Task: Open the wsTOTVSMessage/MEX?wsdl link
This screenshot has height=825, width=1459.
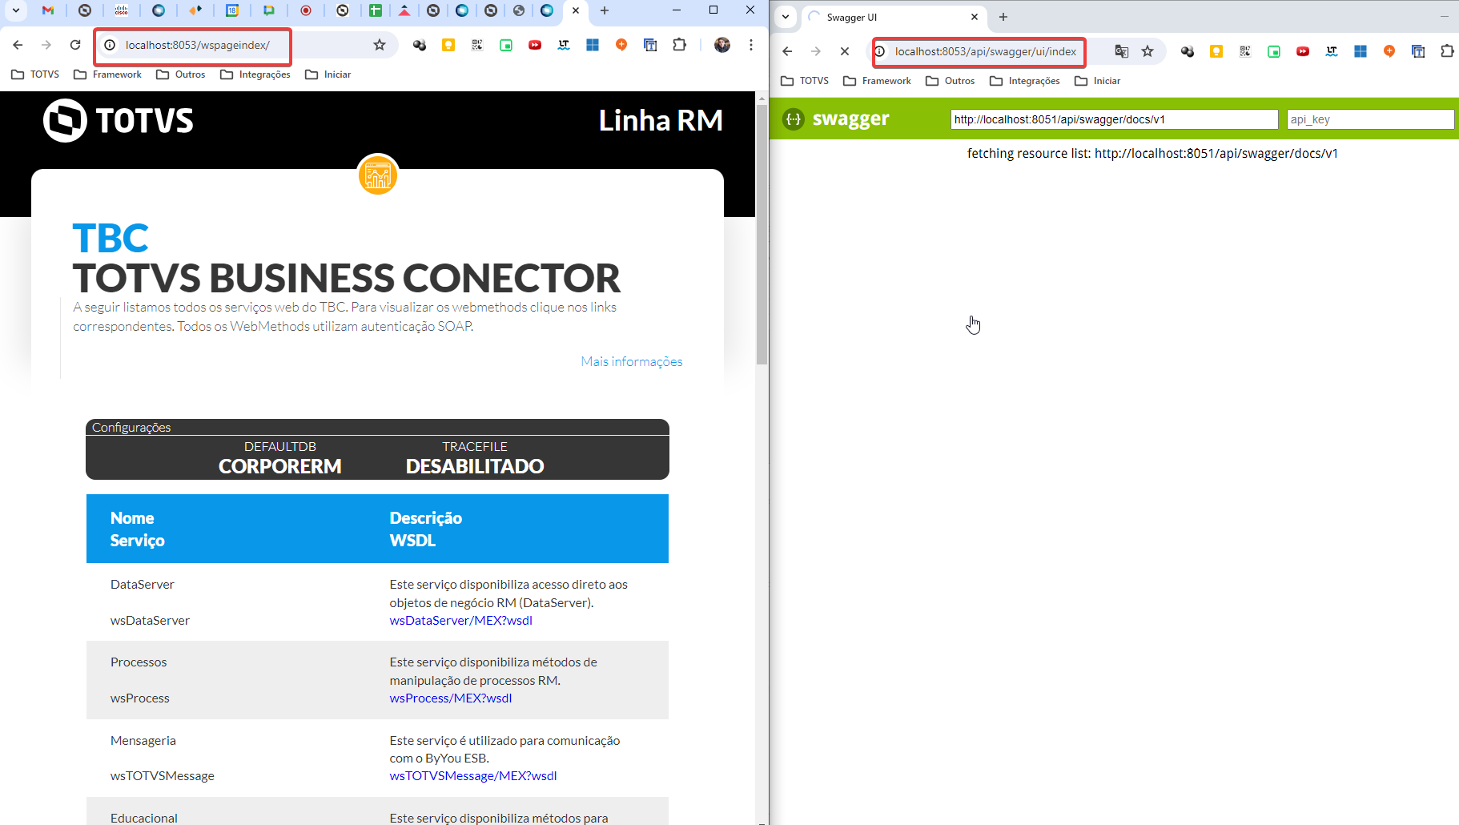Action: click(473, 775)
